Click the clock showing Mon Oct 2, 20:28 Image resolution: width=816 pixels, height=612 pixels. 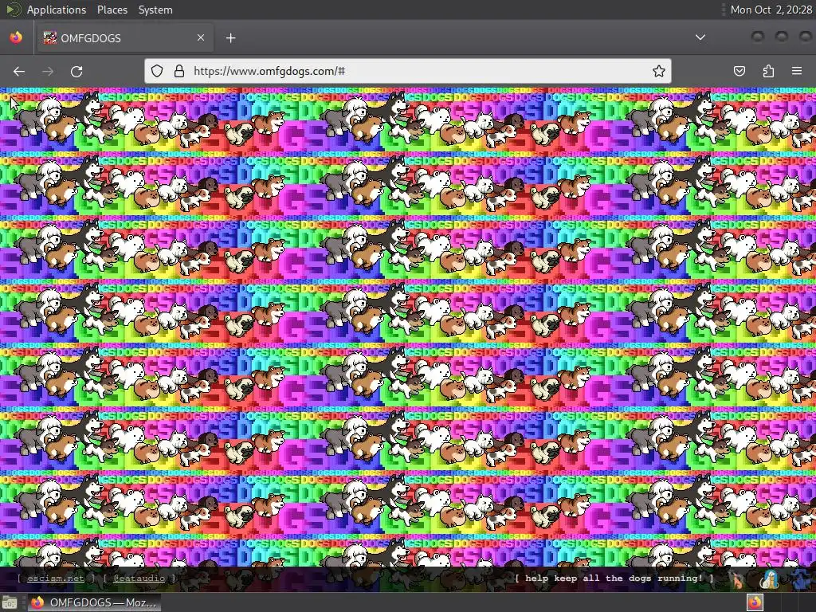771,10
